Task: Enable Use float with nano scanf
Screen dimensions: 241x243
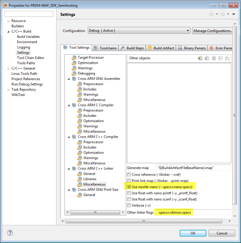Action: click(129, 199)
